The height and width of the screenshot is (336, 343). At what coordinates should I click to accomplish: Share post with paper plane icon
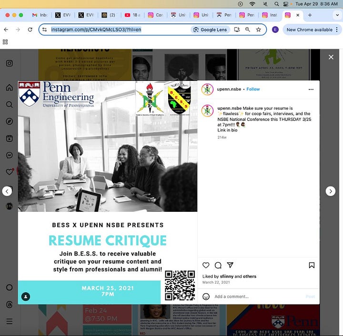tap(230, 265)
